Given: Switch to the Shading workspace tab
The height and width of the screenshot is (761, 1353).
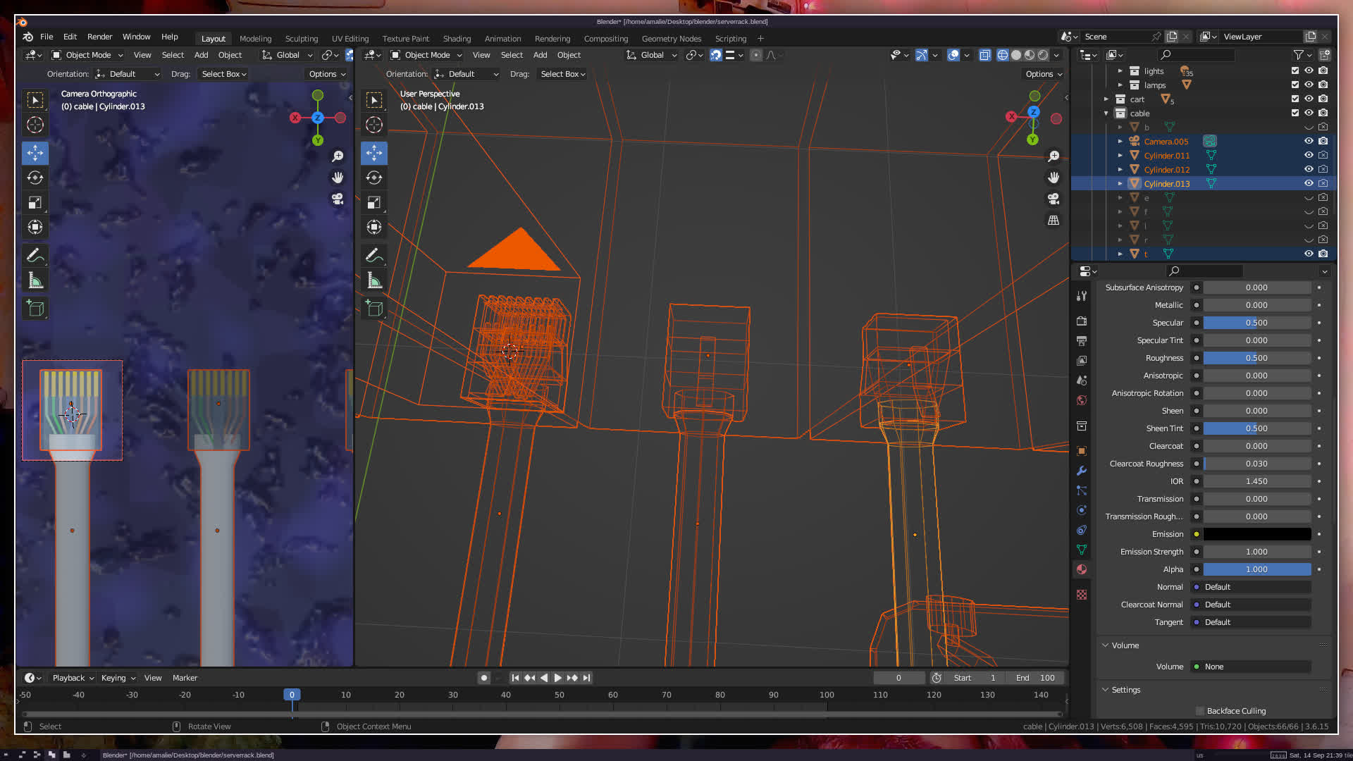Looking at the screenshot, I should tap(457, 39).
